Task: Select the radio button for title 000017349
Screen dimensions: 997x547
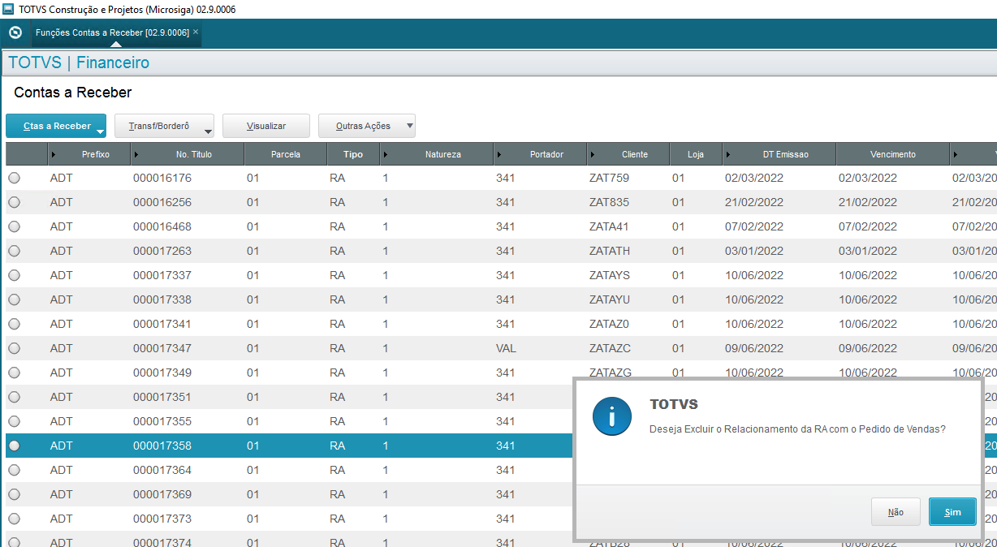Action: point(15,373)
